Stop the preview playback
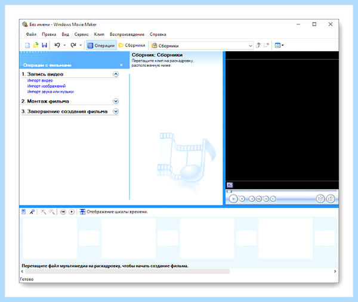358x302 pixels. click(242, 199)
